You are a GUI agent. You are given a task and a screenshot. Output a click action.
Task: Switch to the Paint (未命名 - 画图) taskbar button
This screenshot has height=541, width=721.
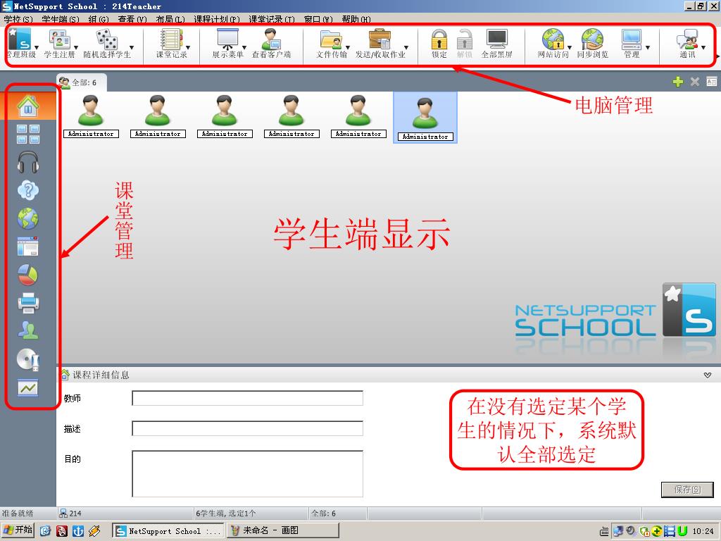tap(282, 531)
